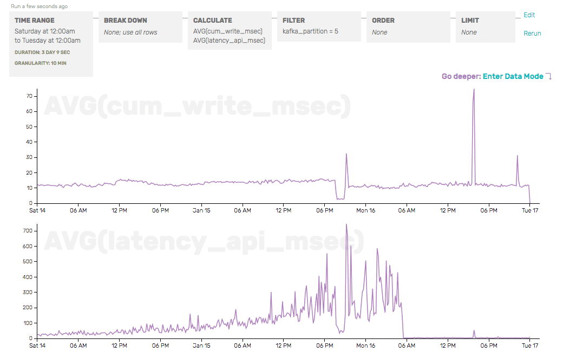Select the kafka_partition = 5 filter
Screen dimensions: 563x359
pos(310,31)
